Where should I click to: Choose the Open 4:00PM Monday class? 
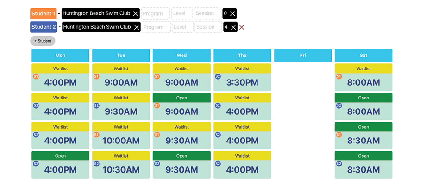pos(60,165)
